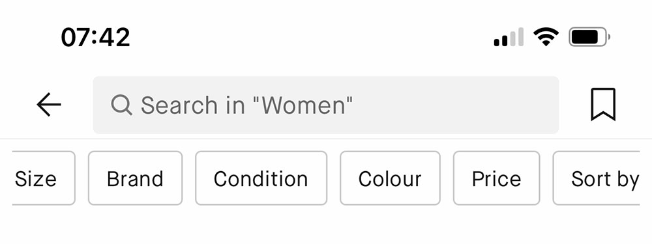Open the Brand filter options

[x=135, y=178]
